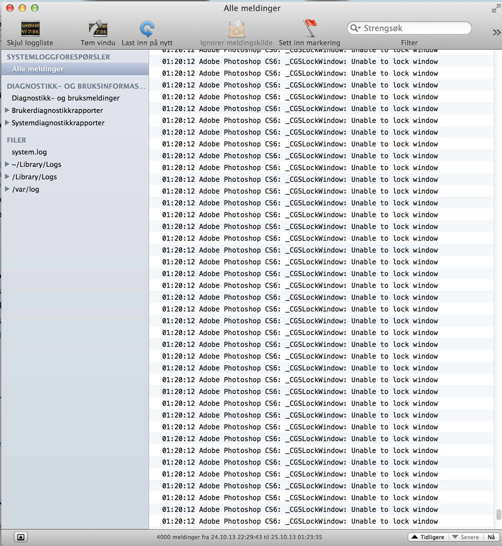
Task: Click the /var/log label
Action: [25, 189]
